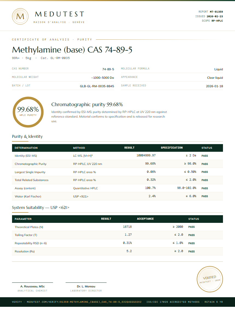Click the Verified Medutest 2026 seal

pyautogui.click(x=210, y=279)
